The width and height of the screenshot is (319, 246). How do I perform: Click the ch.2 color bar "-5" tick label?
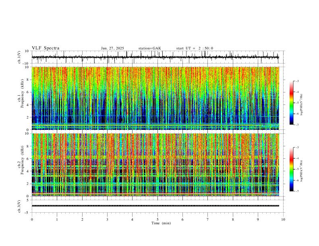click(x=297, y=169)
